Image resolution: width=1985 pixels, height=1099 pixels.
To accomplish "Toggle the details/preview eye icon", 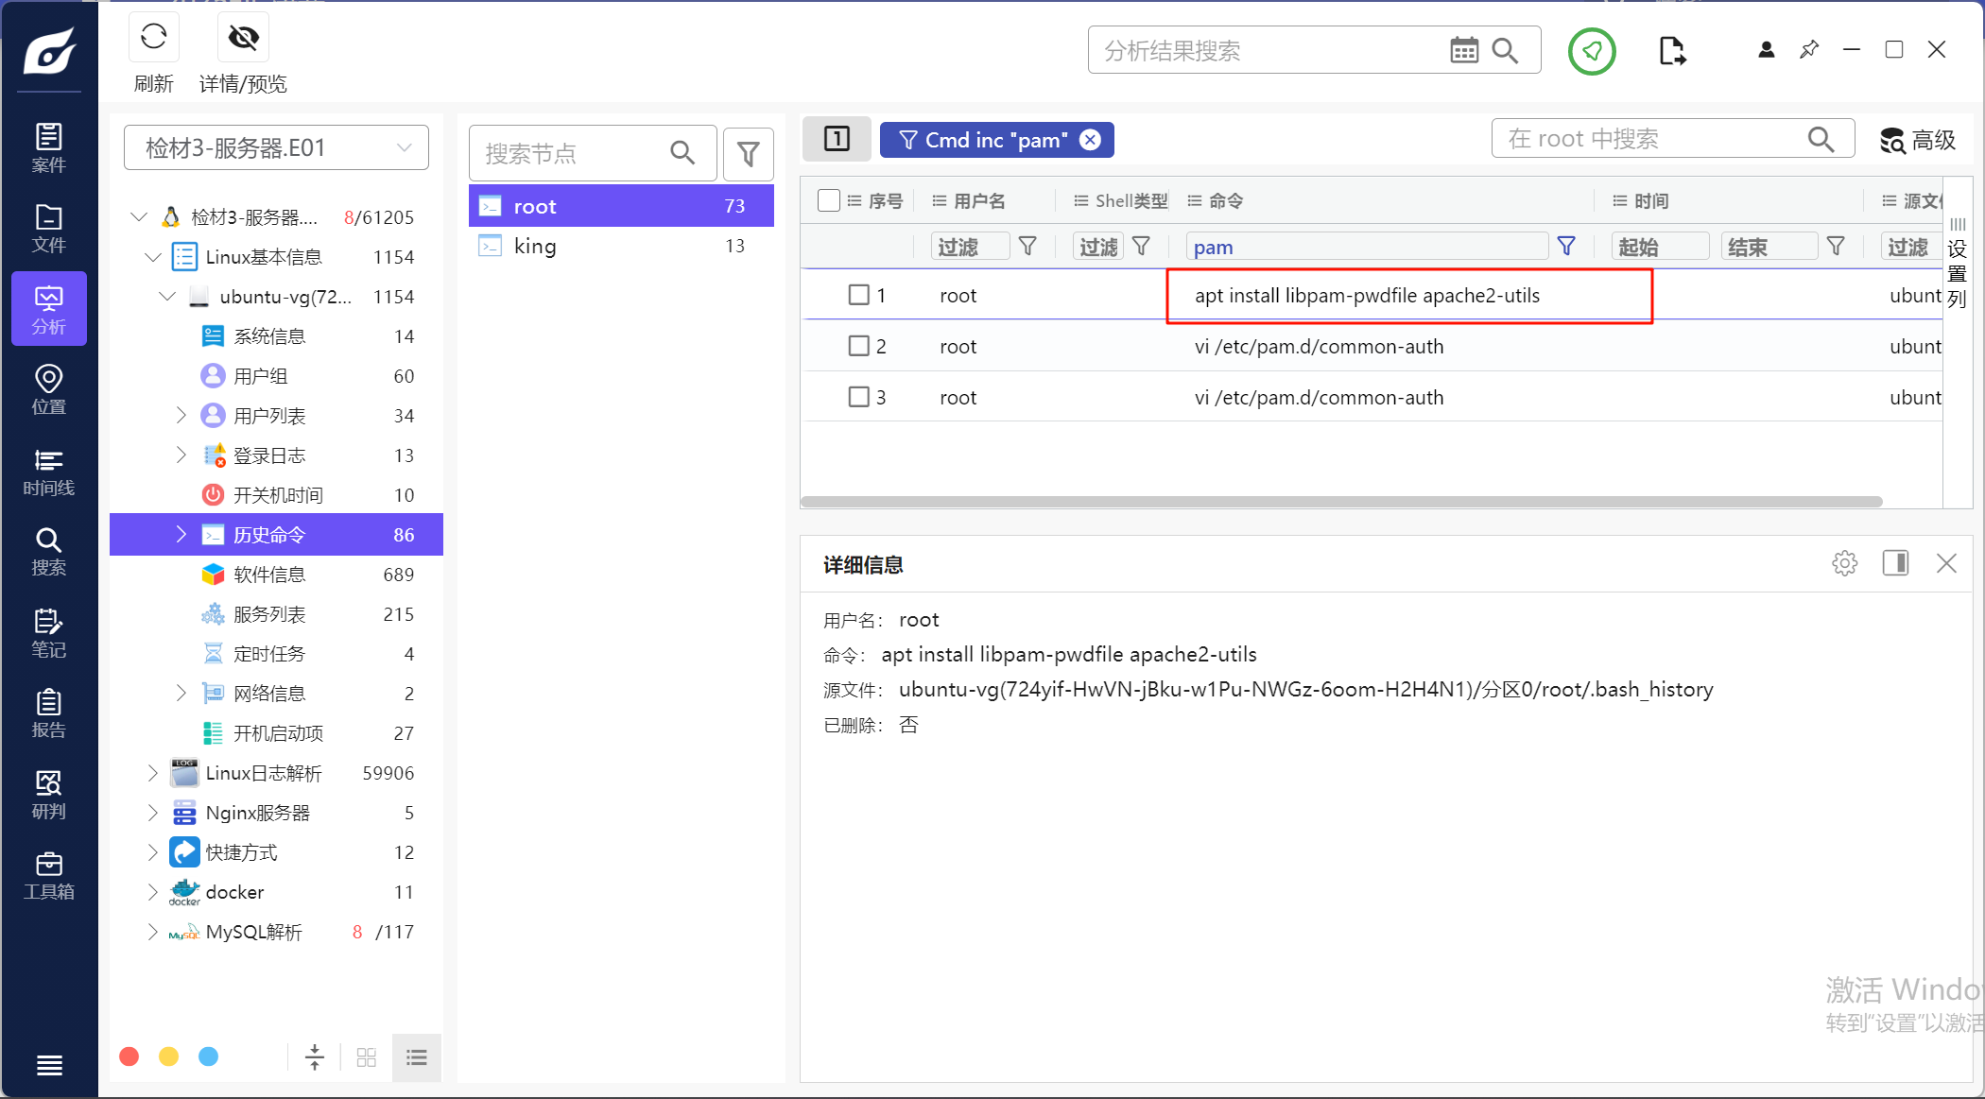I will click(x=243, y=38).
